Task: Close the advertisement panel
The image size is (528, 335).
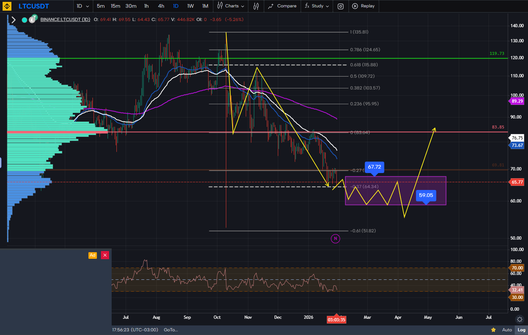Action: click(105, 255)
